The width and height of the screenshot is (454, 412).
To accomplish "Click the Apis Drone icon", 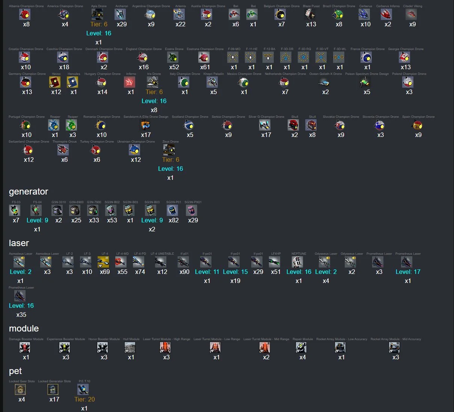I will click(x=98, y=14).
